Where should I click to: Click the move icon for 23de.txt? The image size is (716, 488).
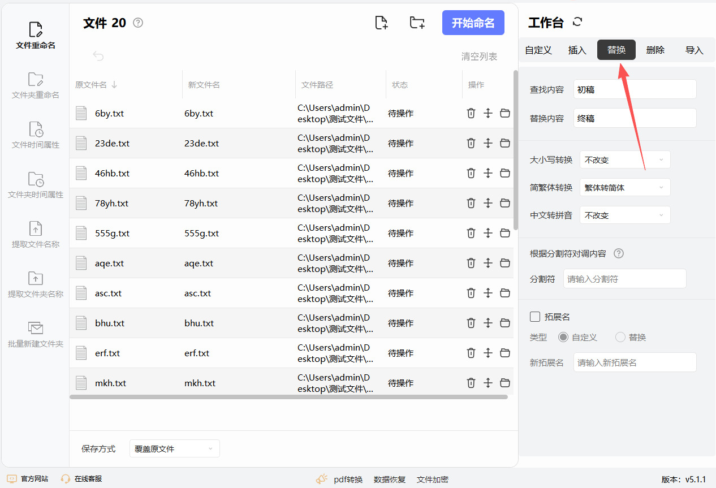click(488, 144)
